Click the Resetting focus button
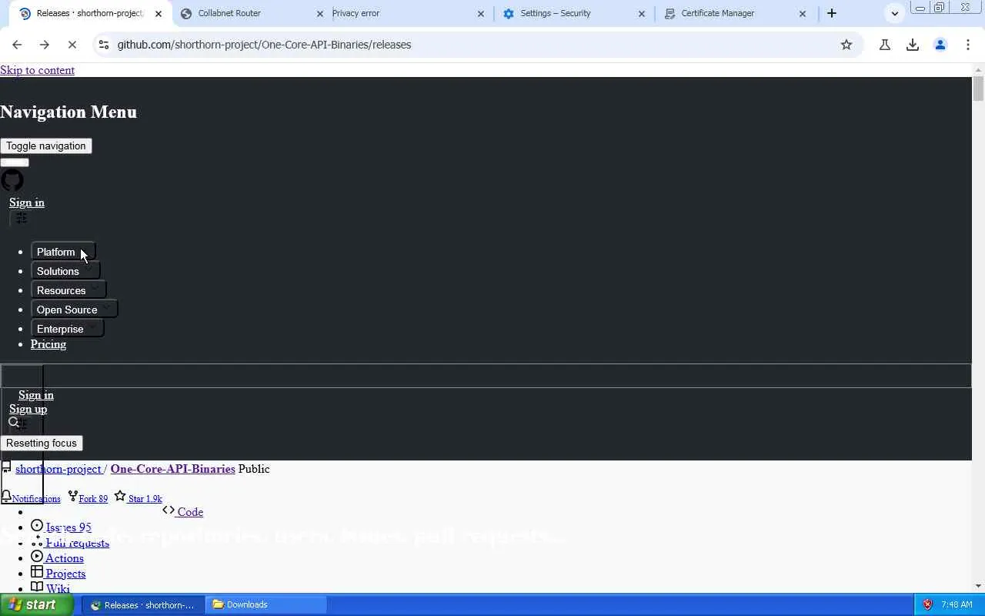The image size is (985, 616). [x=42, y=443]
